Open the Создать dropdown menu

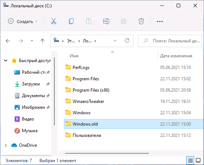23,21
